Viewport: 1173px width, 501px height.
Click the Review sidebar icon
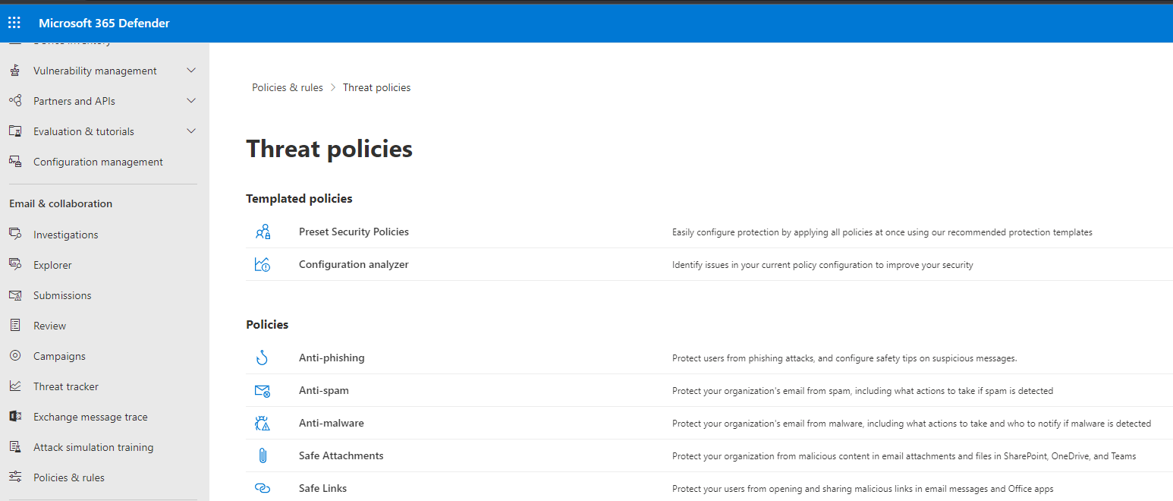coord(14,326)
